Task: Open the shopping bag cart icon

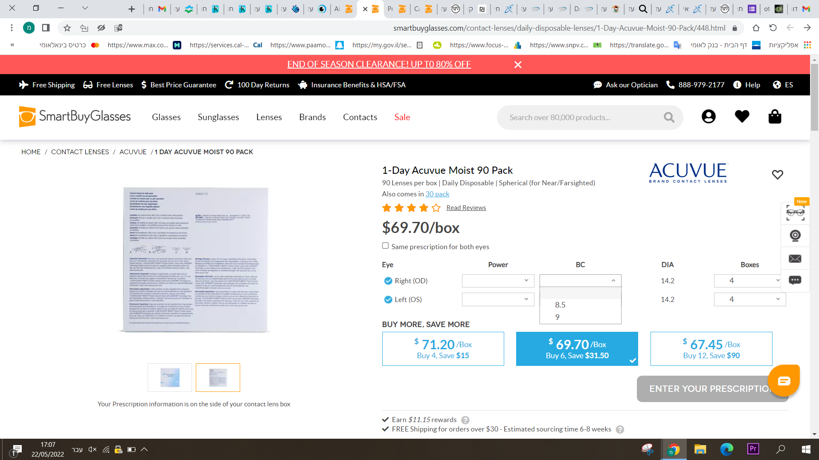Action: click(x=775, y=117)
